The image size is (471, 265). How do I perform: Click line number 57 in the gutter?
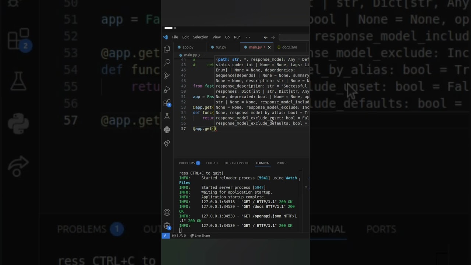[x=184, y=129]
